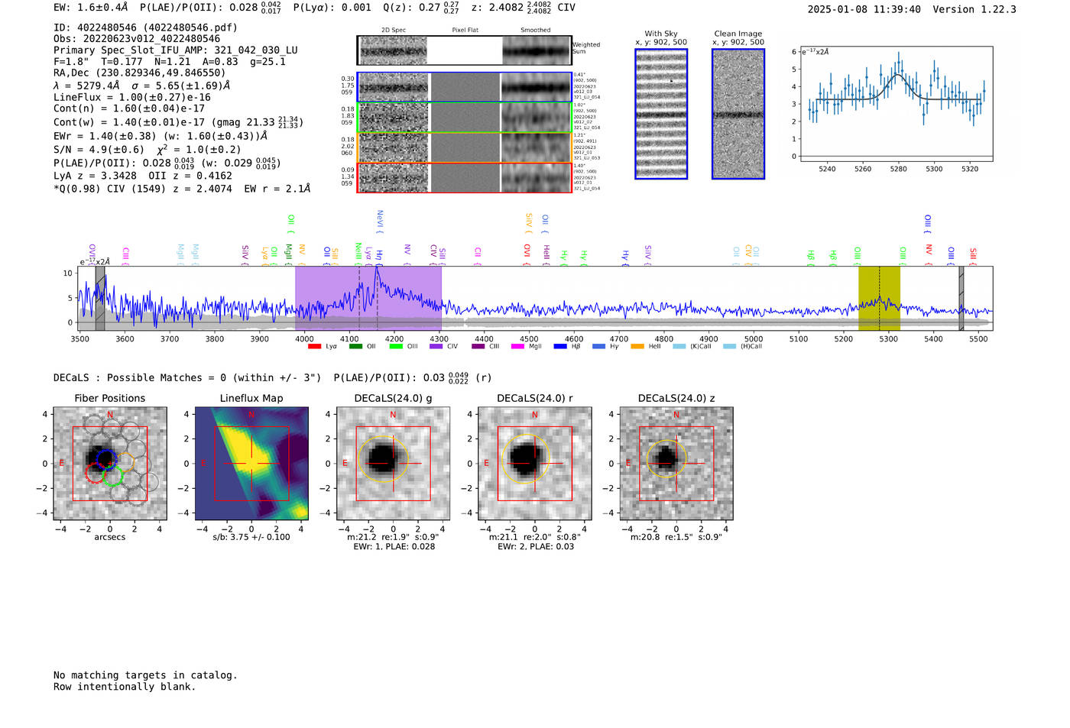
Task: Click "Row intentionally blank." text
Action: 125,687
